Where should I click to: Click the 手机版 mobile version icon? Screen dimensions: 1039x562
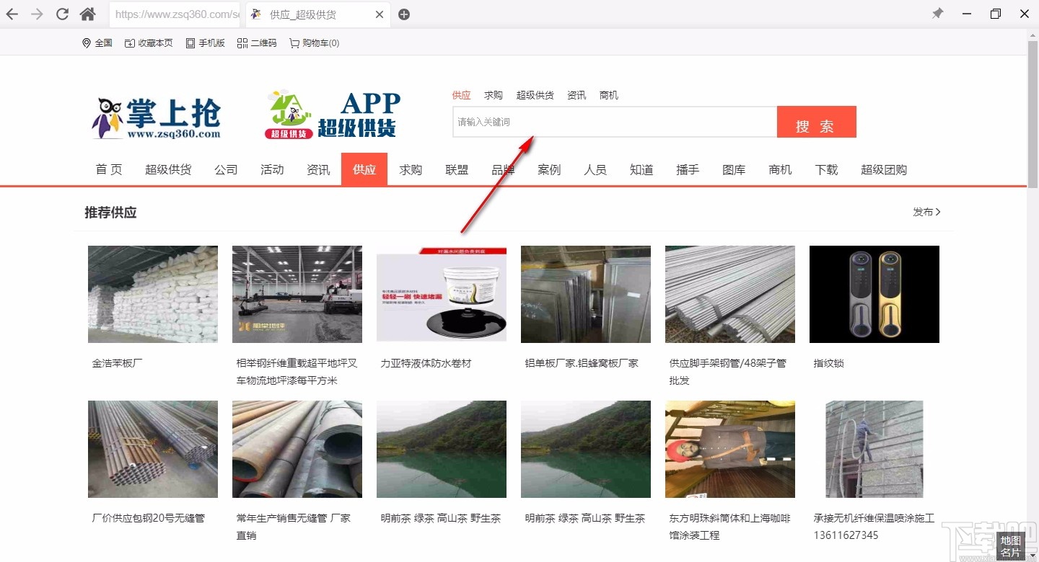pyautogui.click(x=205, y=43)
